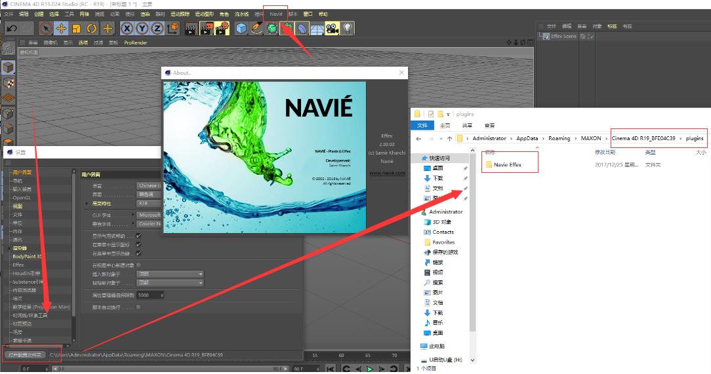
Task: Open the first 顶部 dropdown
Action: (x=170, y=274)
